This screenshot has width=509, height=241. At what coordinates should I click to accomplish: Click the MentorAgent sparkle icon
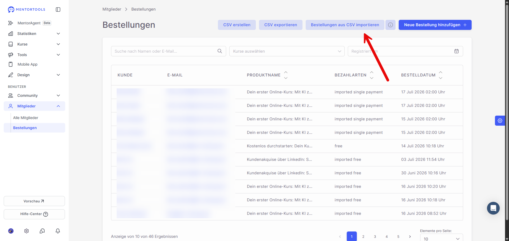click(x=11, y=23)
